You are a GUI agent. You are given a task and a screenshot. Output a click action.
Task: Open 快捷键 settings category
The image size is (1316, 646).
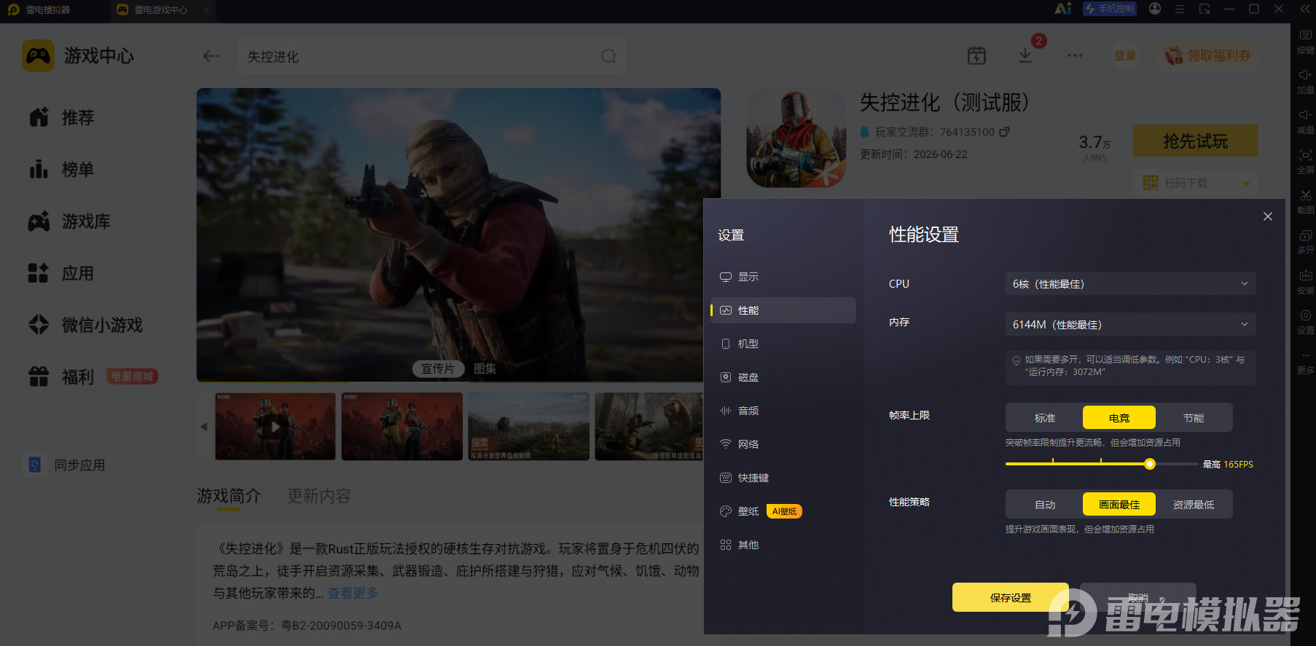click(783, 478)
